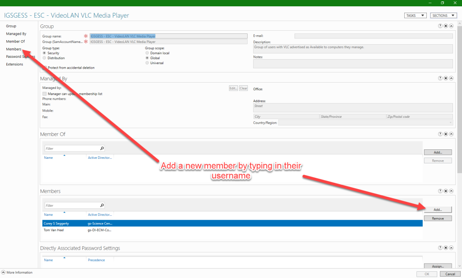Image resolution: width=462 pixels, height=278 pixels.
Task: Click the search icon in the Members filter
Action: point(102,205)
